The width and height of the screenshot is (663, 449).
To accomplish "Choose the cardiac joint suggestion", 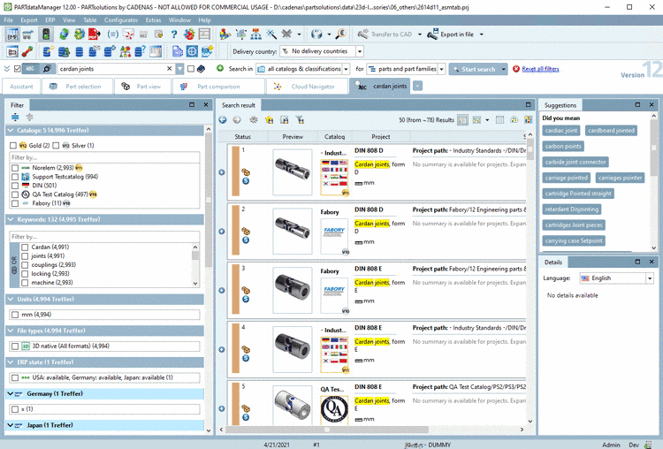I will pyautogui.click(x=561, y=131).
